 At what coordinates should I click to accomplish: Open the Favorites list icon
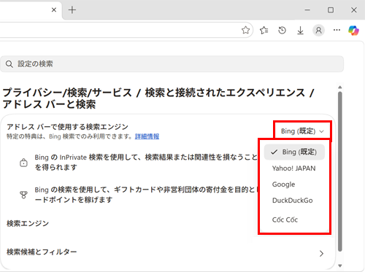coord(264,30)
